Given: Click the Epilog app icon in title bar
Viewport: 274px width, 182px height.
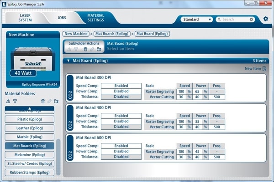Looking at the screenshot, I should pos(4,4).
